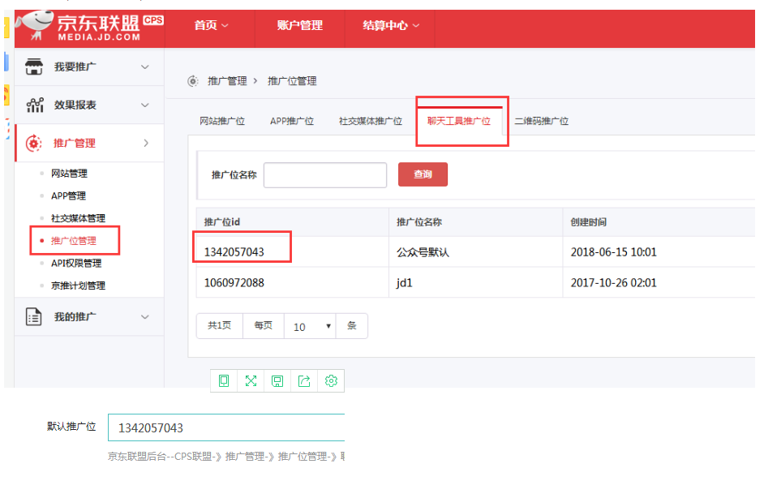Open the 结算中心 dropdown arrow
764x481 pixels.
415,25
